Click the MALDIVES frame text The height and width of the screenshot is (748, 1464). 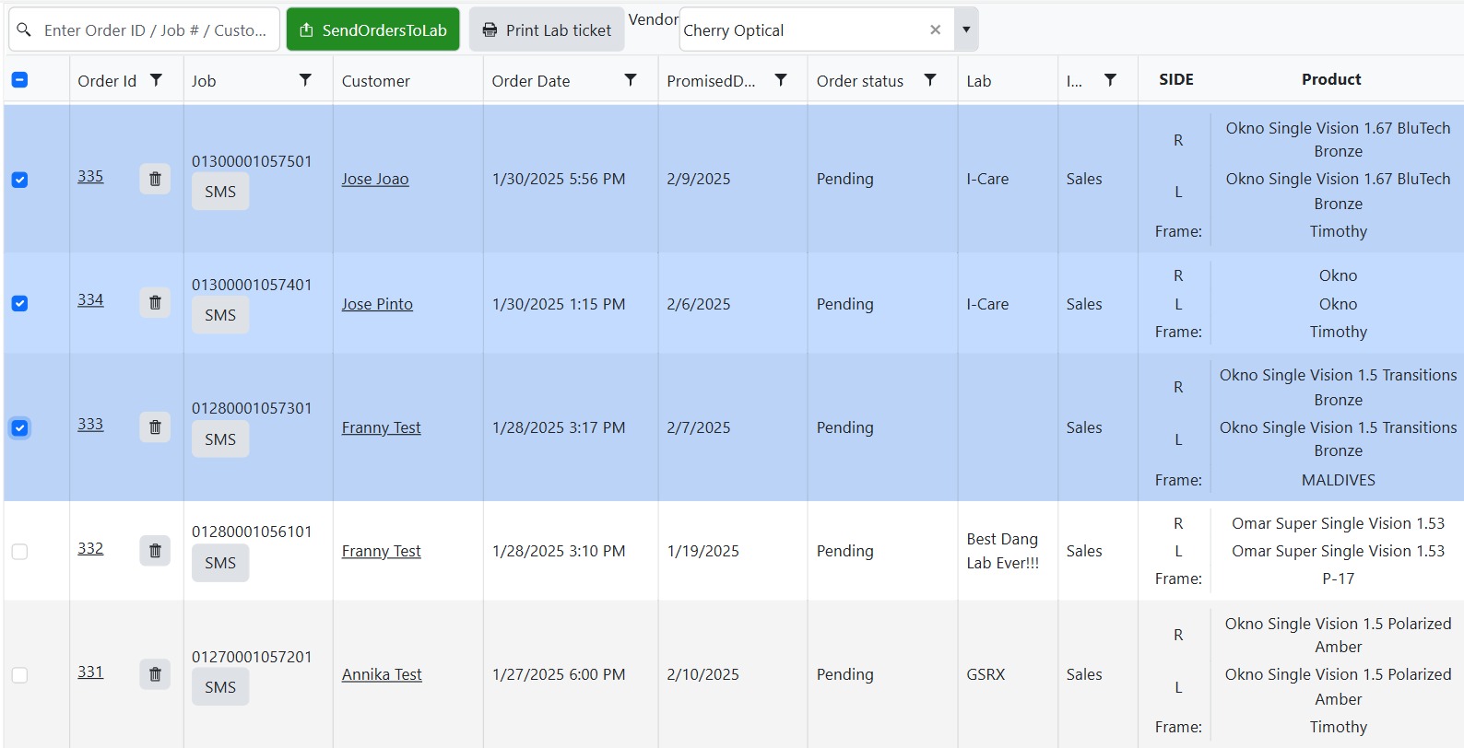(x=1339, y=480)
